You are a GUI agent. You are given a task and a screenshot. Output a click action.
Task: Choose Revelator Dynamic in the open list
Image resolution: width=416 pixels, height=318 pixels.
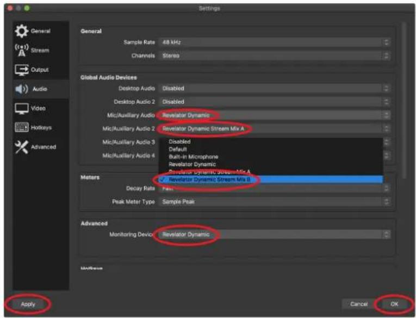click(x=271, y=164)
